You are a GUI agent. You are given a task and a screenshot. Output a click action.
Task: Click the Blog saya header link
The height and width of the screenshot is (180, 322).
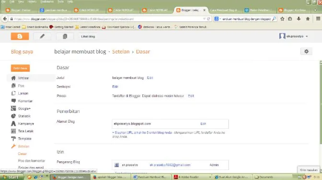[x=22, y=52]
